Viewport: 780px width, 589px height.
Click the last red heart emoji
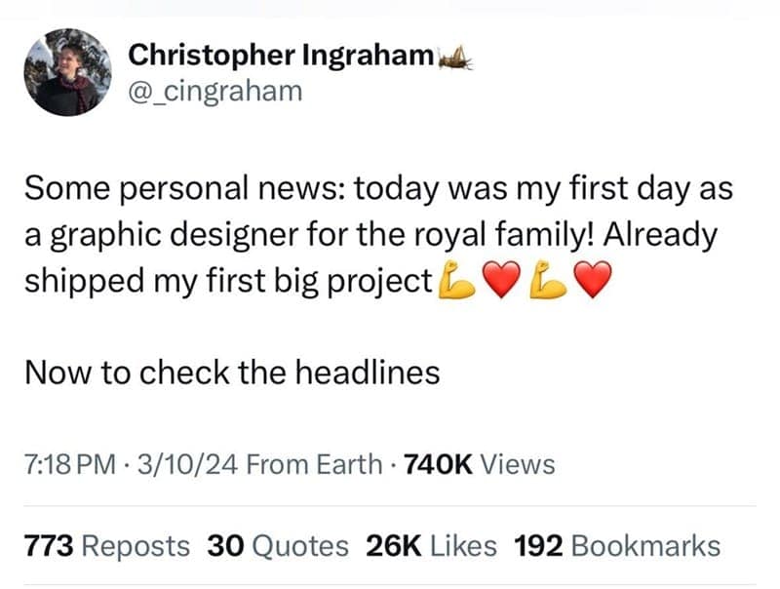592,281
